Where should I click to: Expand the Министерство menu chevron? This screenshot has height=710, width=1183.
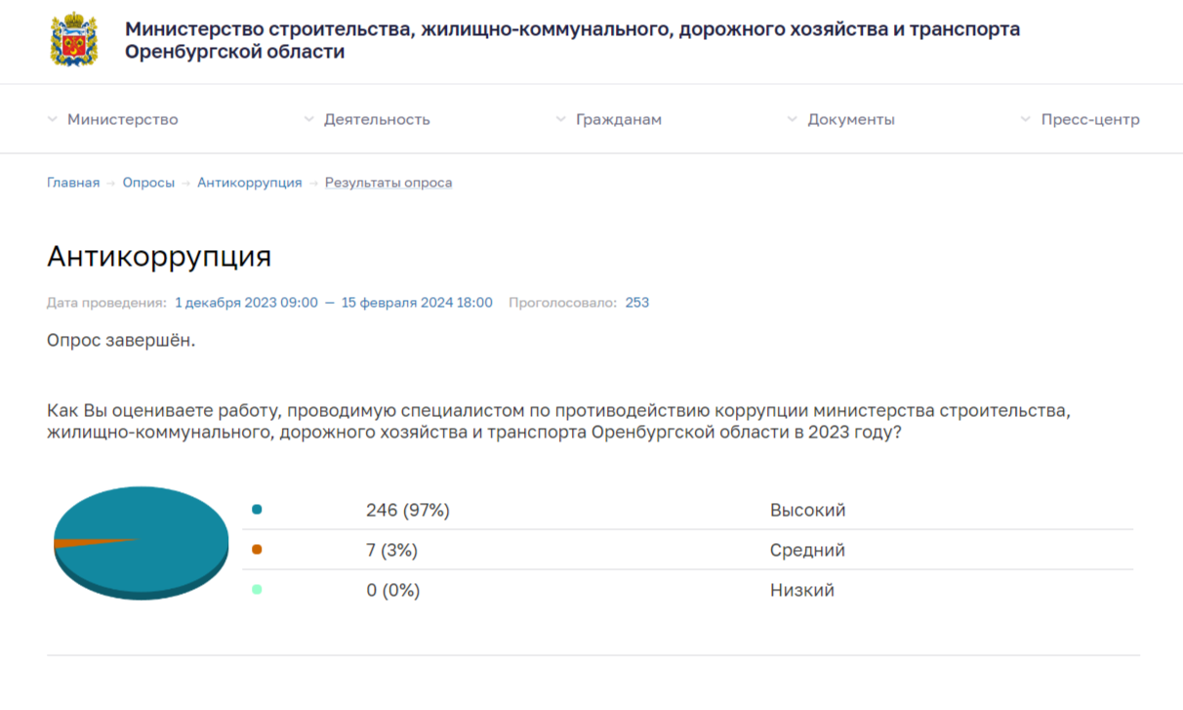[x=53, y=119]
